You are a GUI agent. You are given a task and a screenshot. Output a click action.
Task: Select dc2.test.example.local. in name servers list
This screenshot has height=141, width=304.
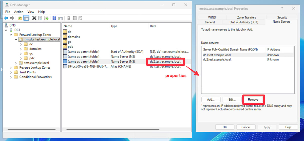click(x=248, y=60)
